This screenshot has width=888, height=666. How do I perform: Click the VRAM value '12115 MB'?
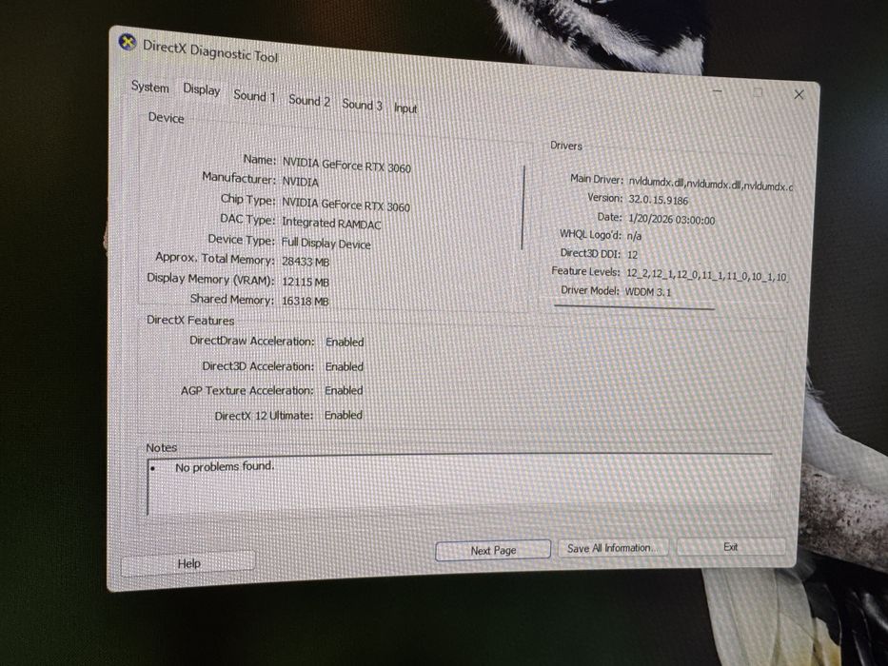(x=306, y=282)
